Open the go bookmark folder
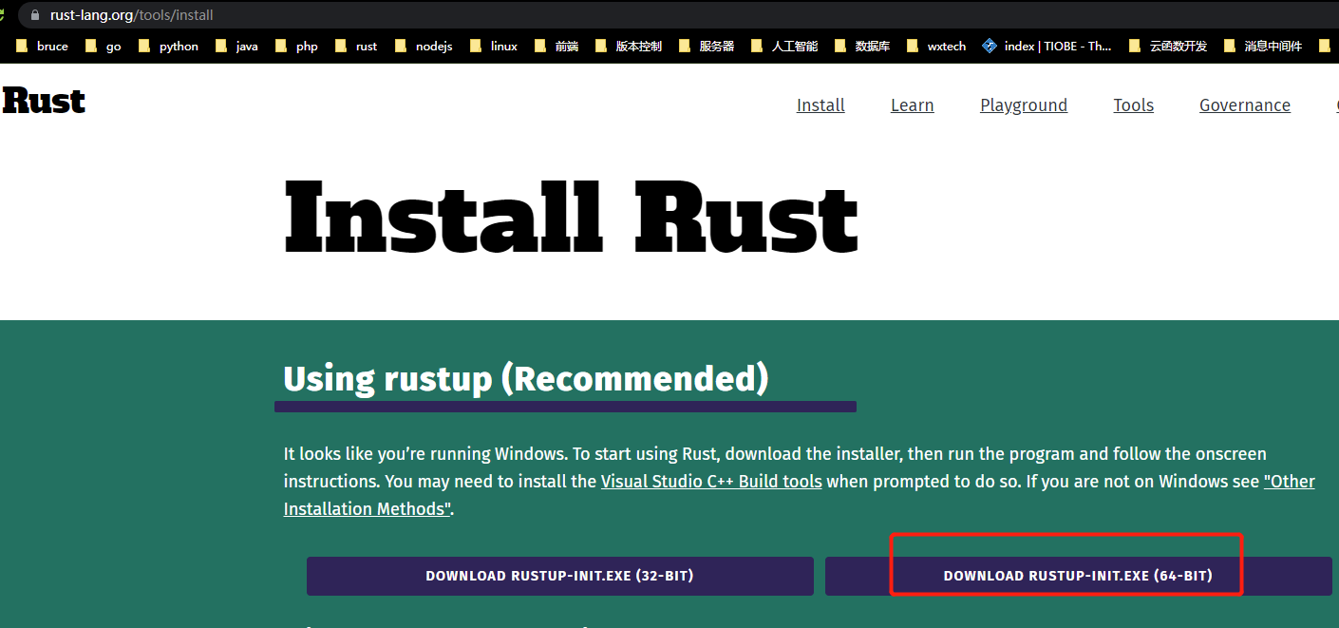 click(103, 46)
